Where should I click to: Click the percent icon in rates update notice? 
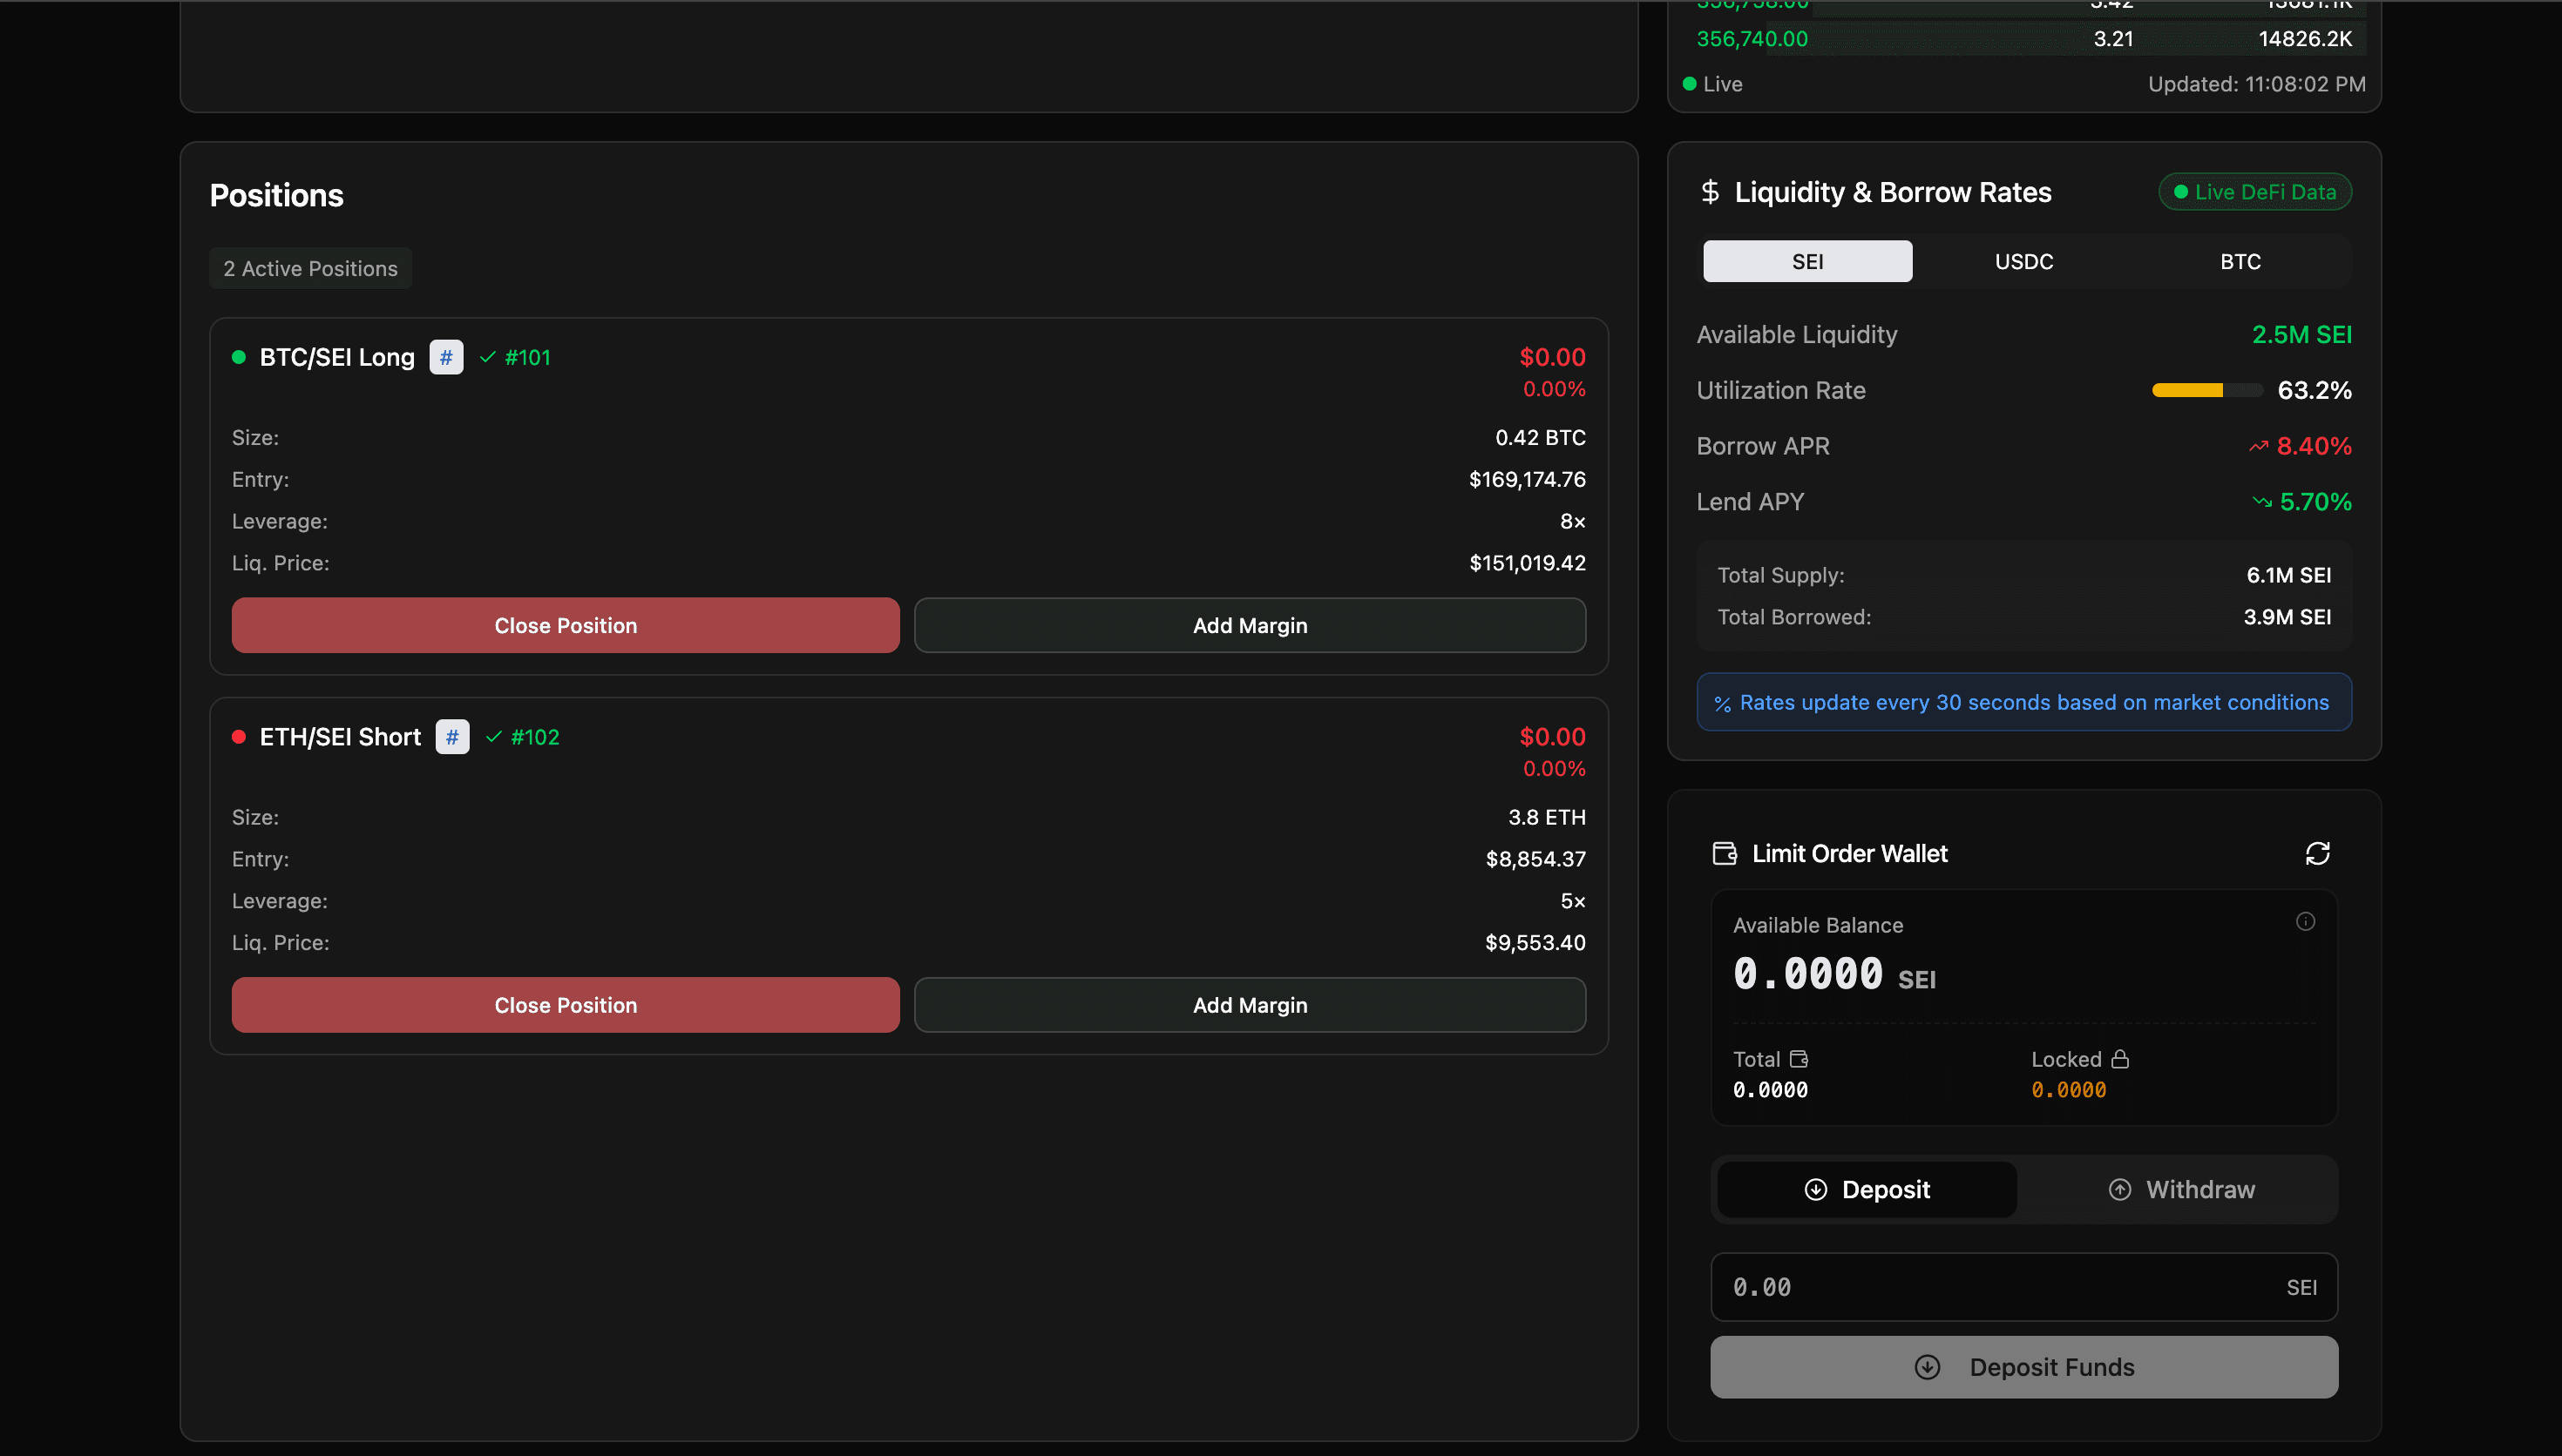point(1722,704)
